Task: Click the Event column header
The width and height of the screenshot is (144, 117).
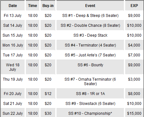Action: (x=90, y=6)
